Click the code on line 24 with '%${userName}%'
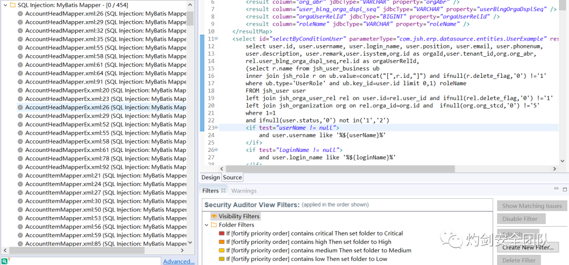Screen dimensions: 569x265 point(322,135)
